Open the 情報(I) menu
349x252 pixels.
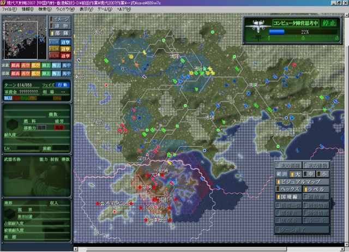[28, 9]
